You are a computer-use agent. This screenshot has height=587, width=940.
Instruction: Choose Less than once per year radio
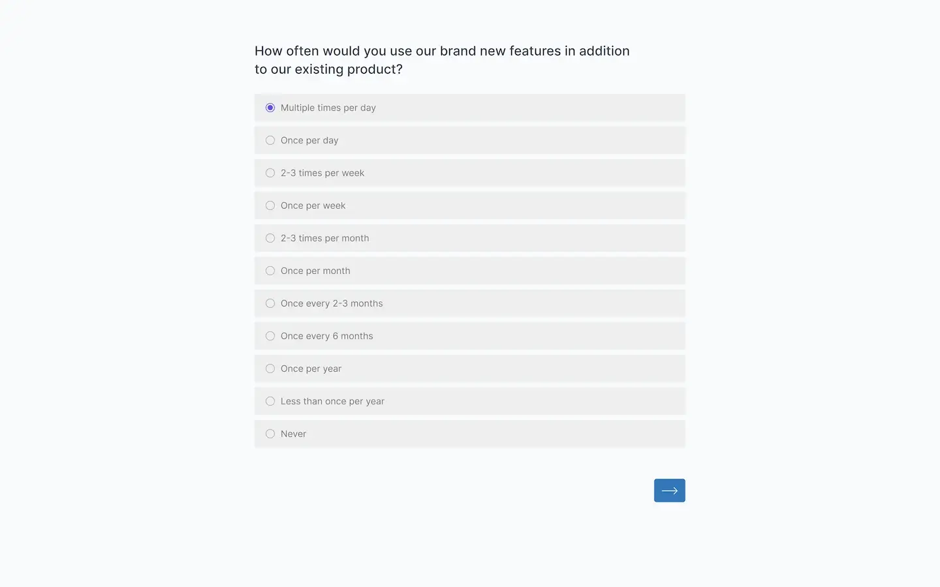pos(270,401)
